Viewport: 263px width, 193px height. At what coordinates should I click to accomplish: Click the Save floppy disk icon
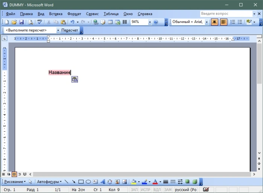(21, 22)
